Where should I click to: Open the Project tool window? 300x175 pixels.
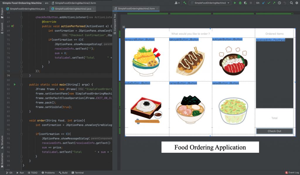2,13
